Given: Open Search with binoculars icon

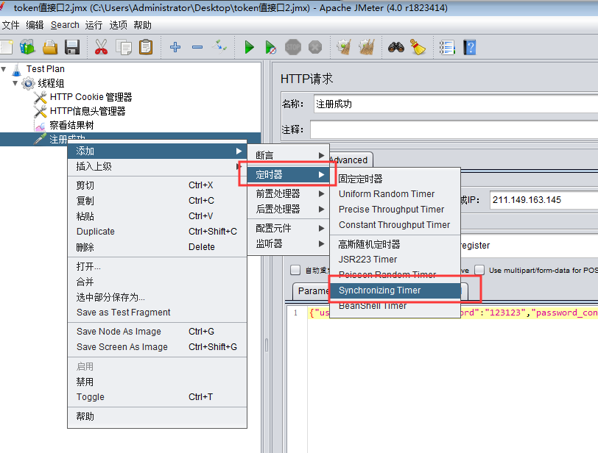Looking at the screenshot, I should (x=396, y=48).
